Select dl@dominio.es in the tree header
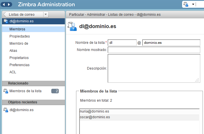This screenshot has width=204, height=134. tap(33, 21)
